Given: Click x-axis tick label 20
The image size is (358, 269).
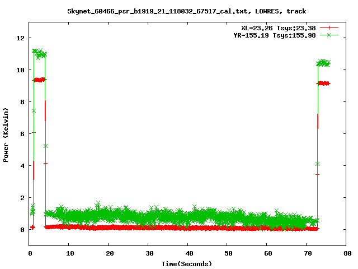Looking at the screenshot, I should [x=110, y=253].
